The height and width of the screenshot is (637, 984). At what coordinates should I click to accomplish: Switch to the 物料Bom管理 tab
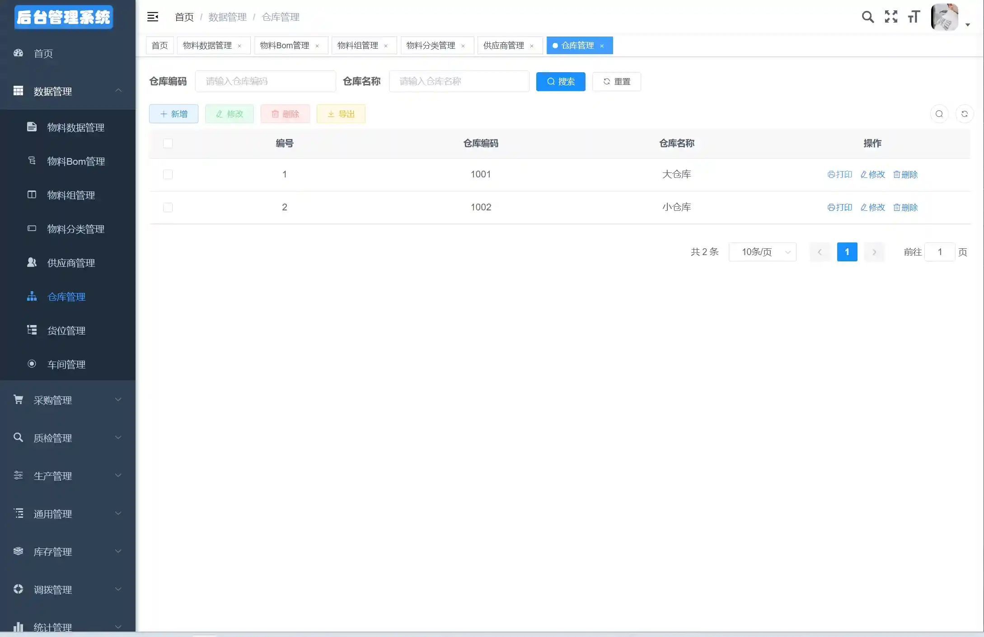tap(285, 46)
